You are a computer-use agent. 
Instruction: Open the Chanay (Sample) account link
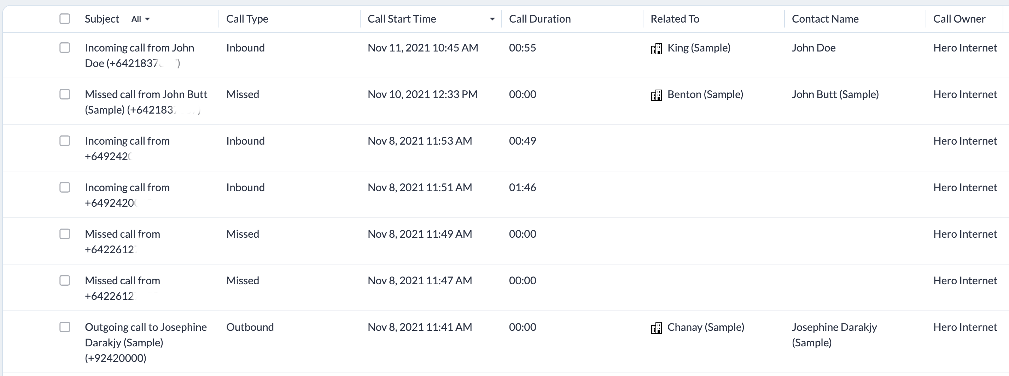pyautogui.click(x=705, y=327)
